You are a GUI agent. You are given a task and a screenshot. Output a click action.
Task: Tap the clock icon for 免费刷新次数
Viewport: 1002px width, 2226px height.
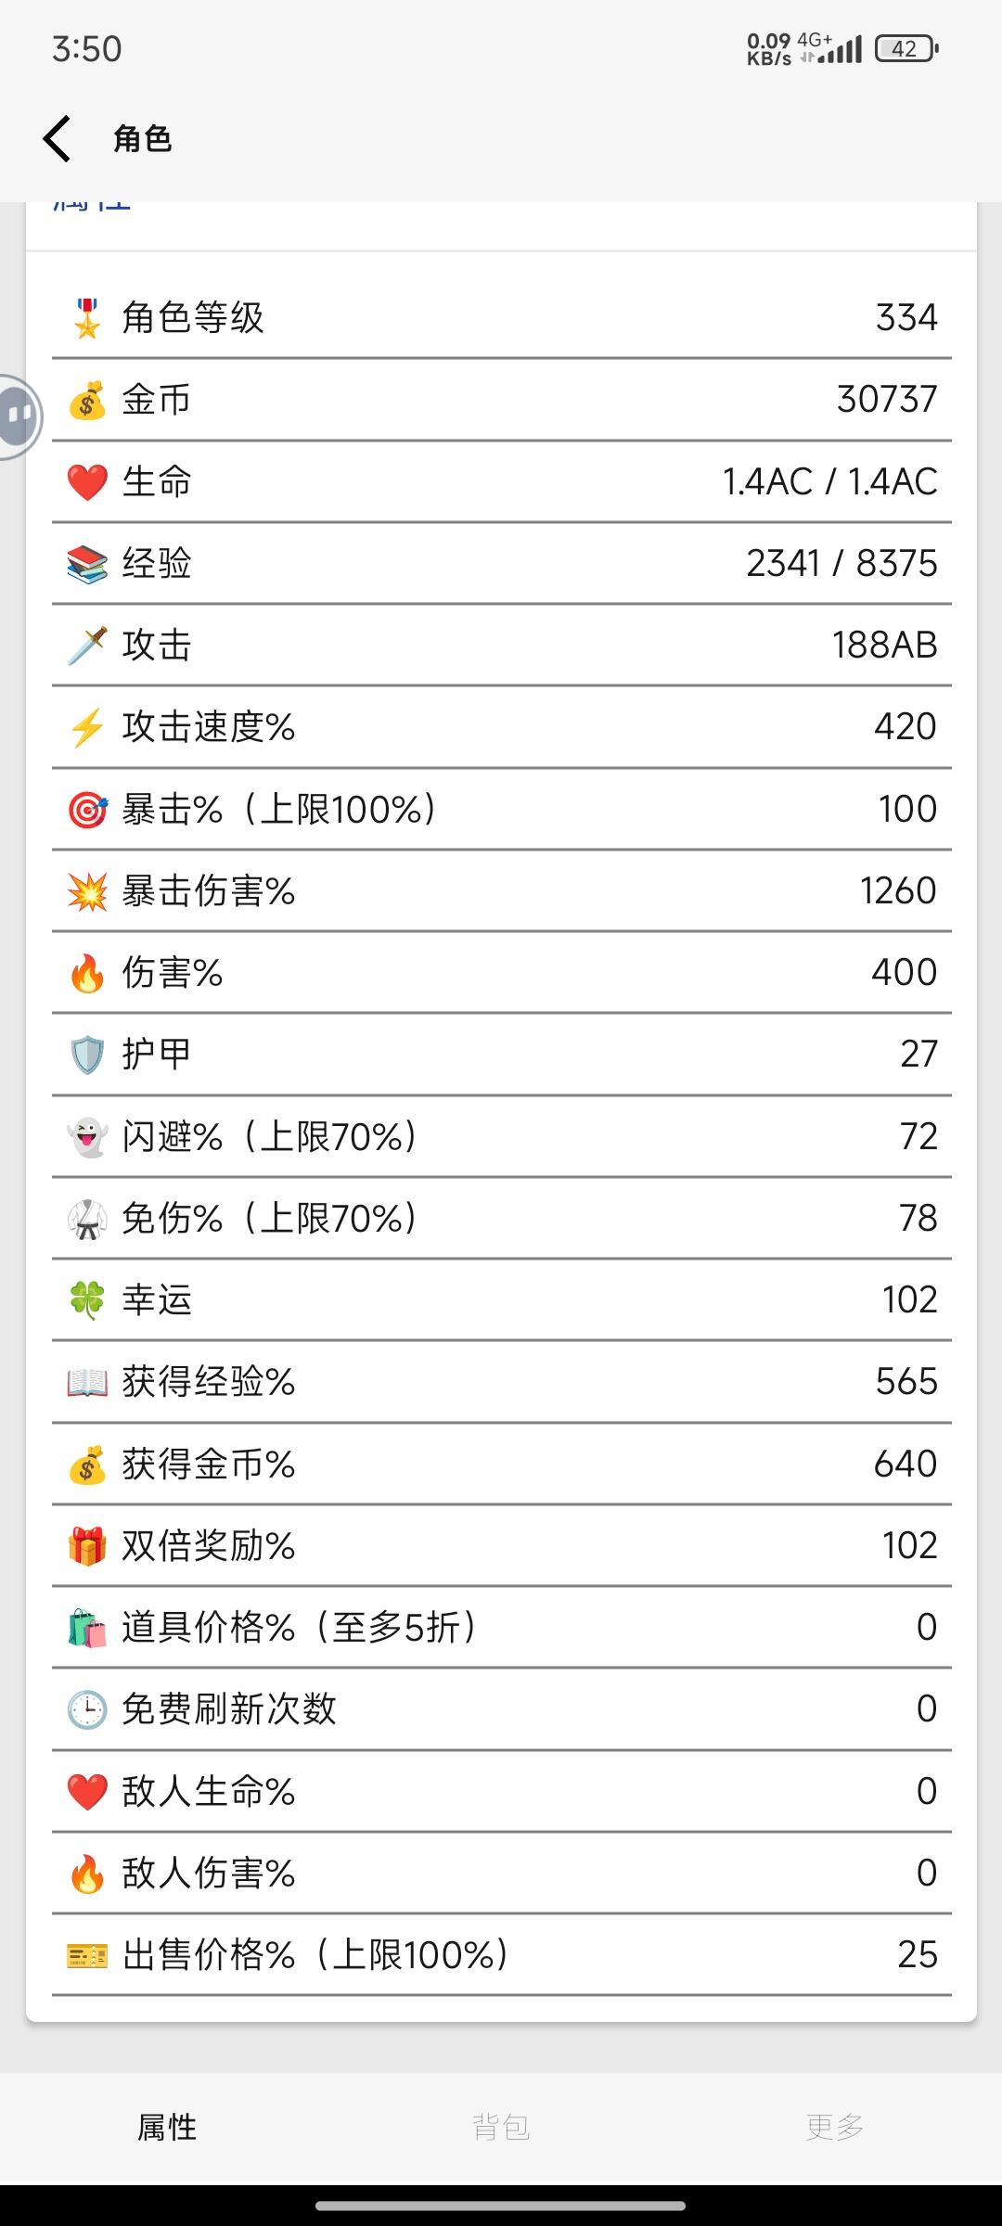(87, 1708)
